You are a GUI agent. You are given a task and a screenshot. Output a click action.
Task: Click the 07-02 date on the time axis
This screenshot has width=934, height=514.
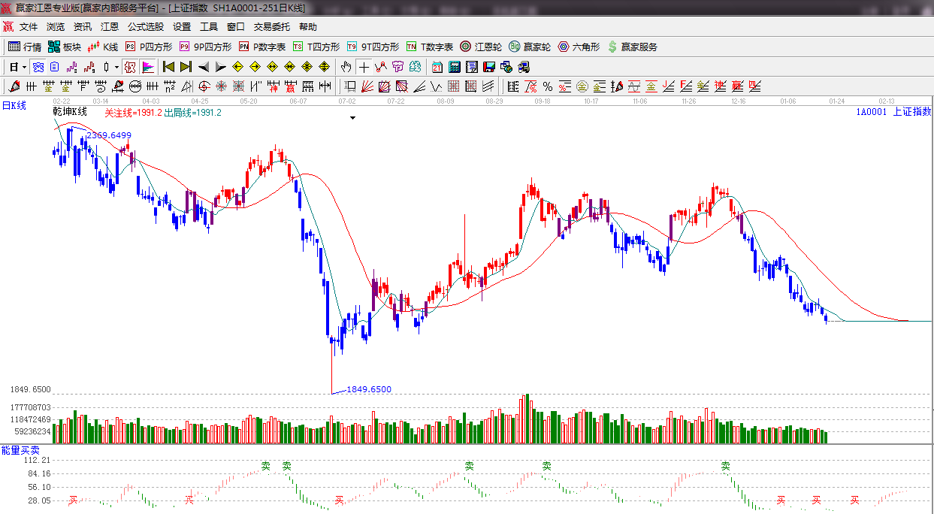(x=347, y=101)
